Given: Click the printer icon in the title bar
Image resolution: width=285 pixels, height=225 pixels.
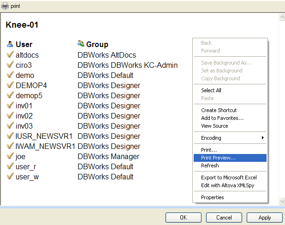Looking at the screenshot, I should click(5, 6).
